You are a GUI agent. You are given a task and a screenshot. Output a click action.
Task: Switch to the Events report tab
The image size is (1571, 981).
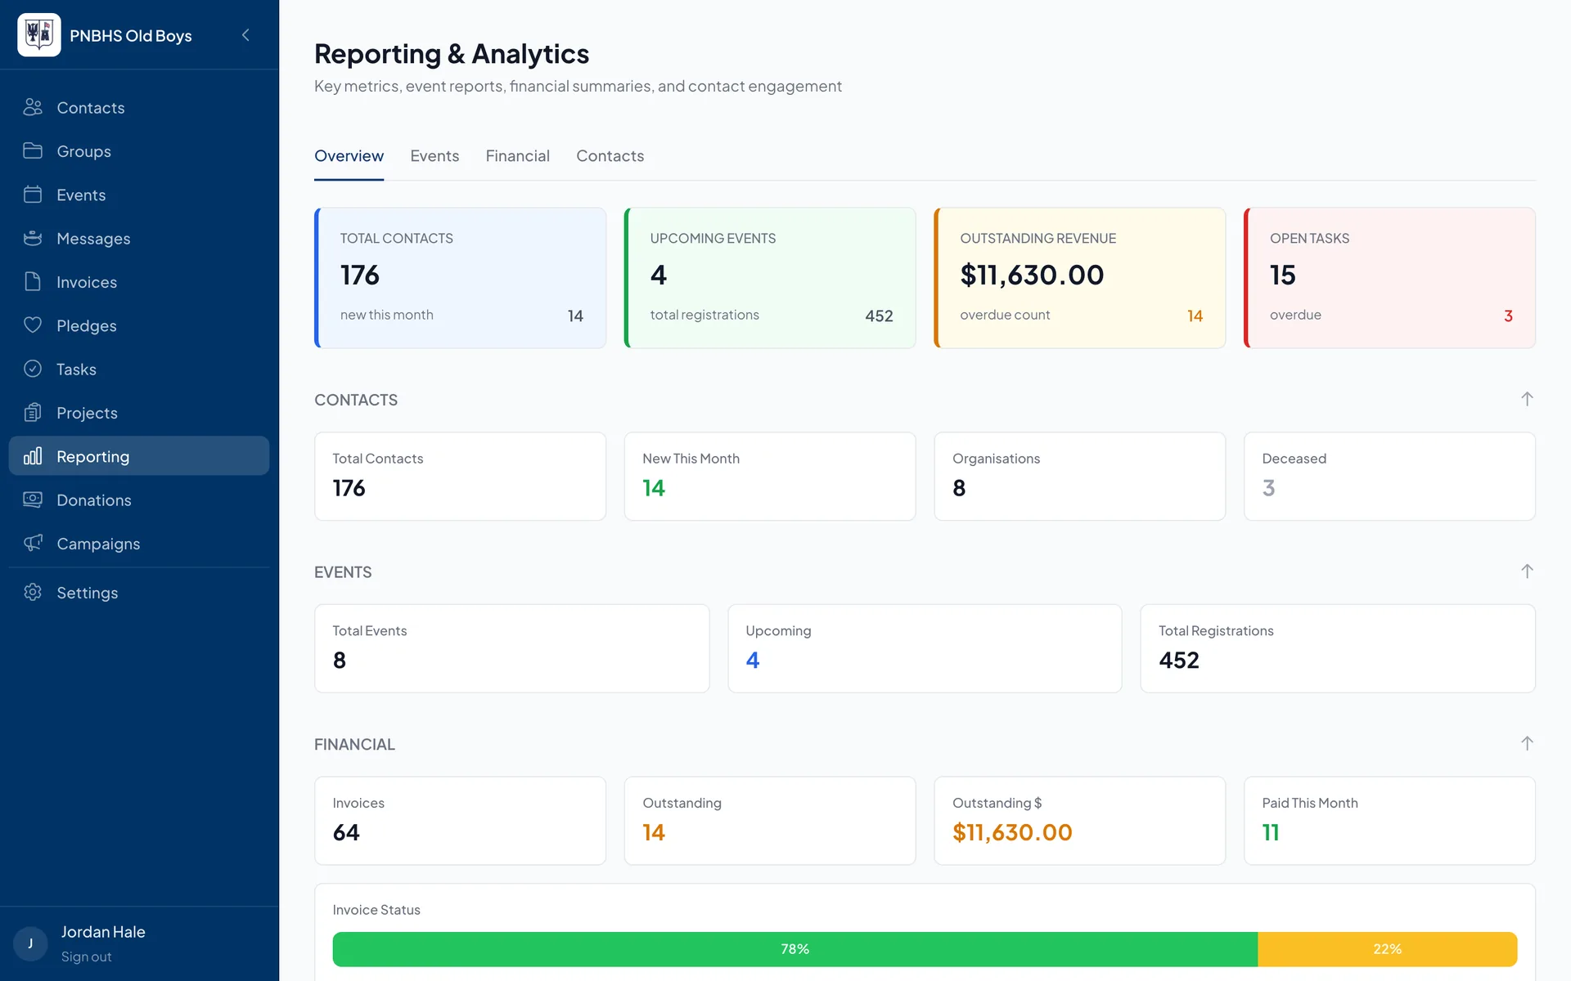click(x=434, y=156)
